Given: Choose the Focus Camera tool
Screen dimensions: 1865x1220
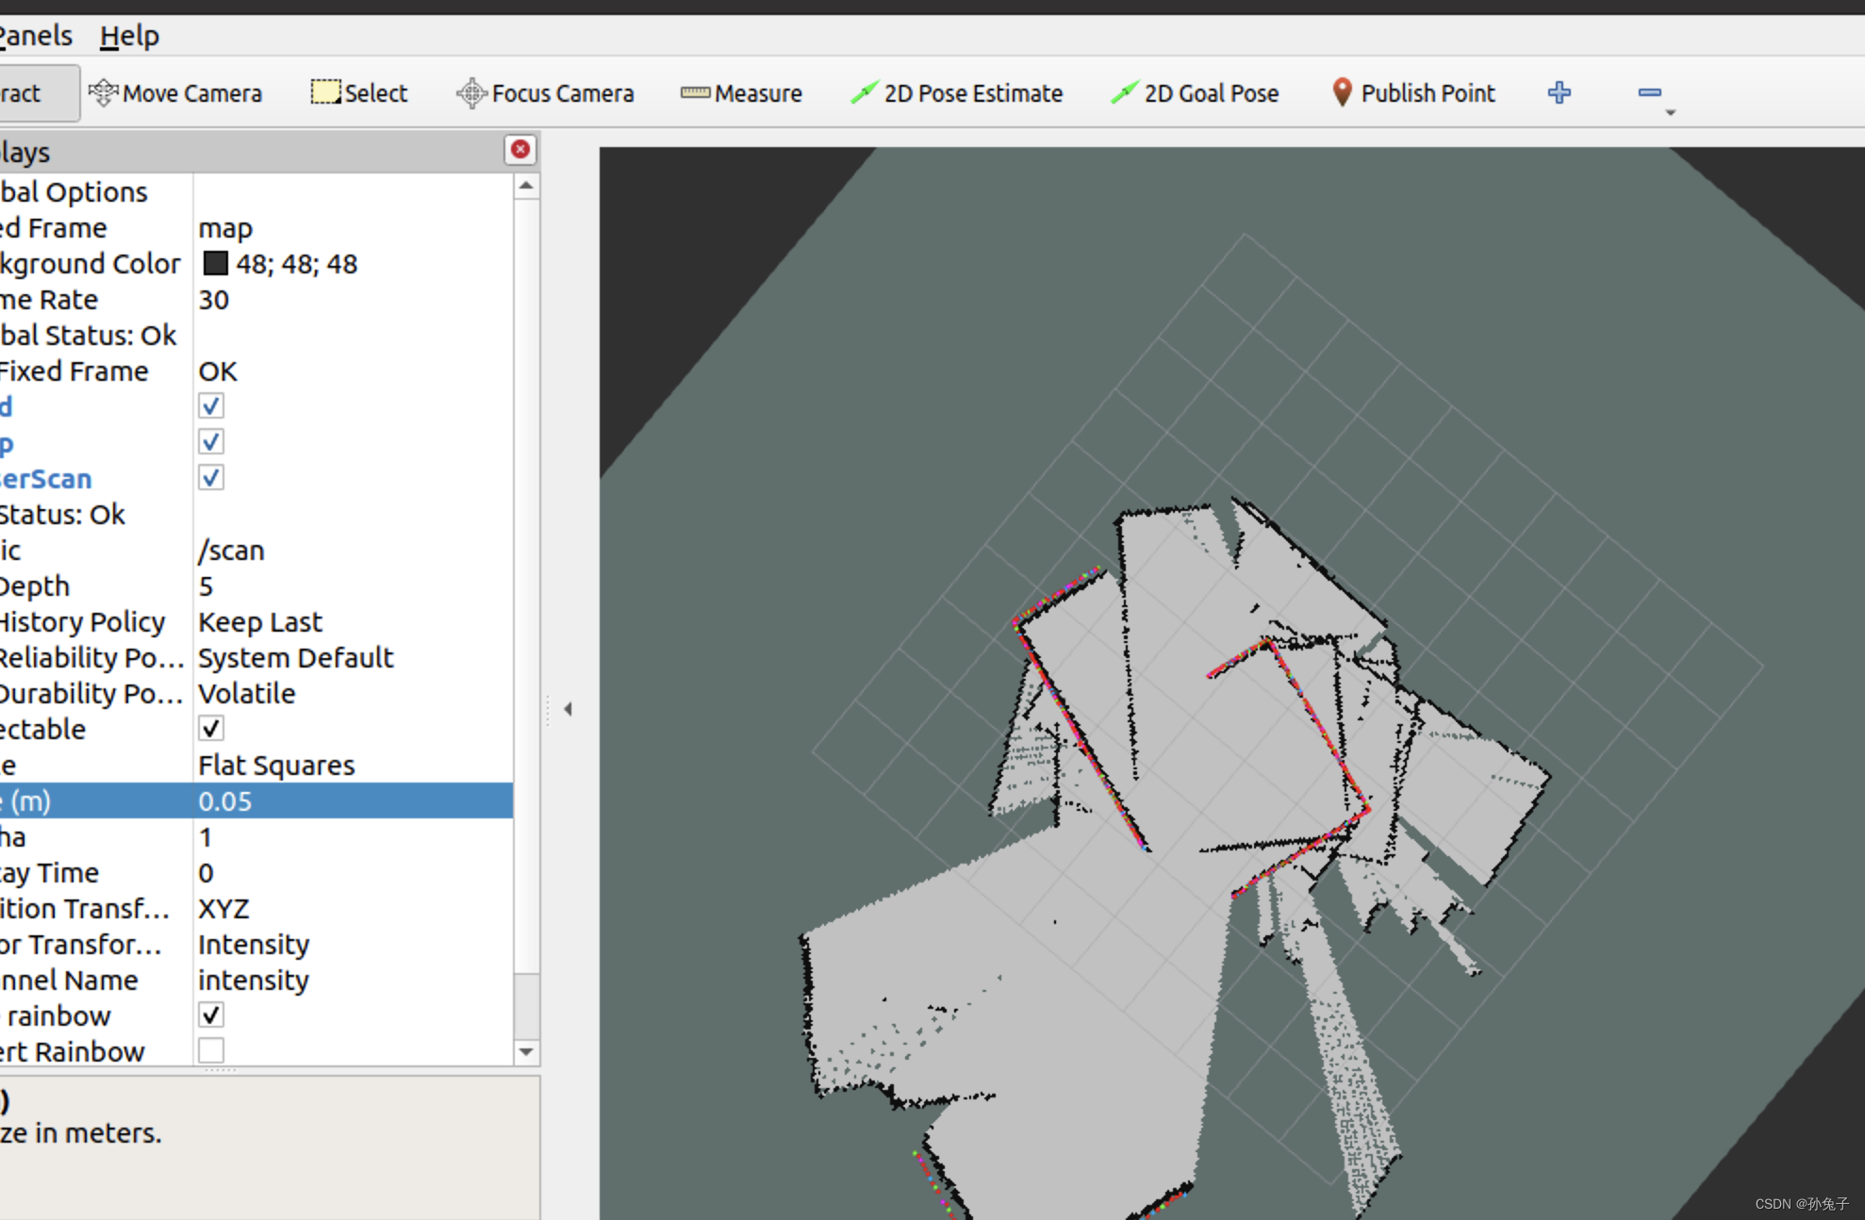Looking at the screenshot, I should (x=545, y=93).
